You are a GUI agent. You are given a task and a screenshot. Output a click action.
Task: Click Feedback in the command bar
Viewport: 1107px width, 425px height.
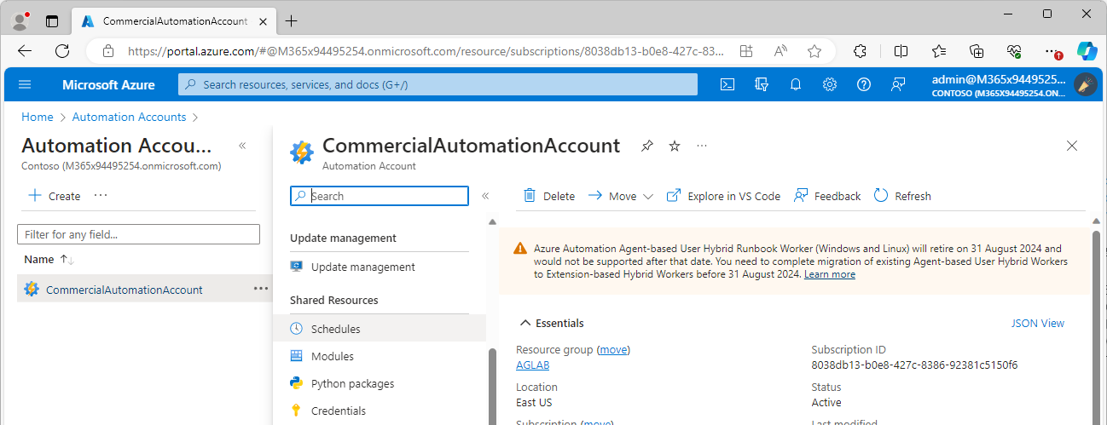pyautogui.click(x=827, y=196)
